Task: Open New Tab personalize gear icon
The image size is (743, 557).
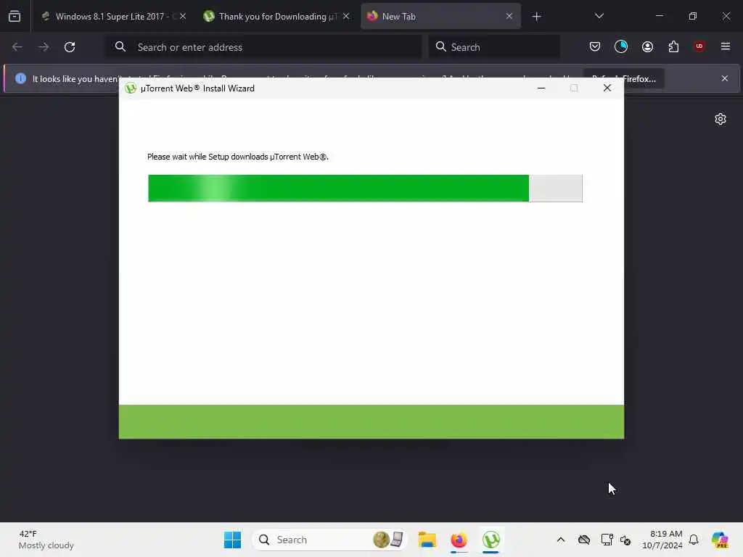Action: tap(721, 119)
